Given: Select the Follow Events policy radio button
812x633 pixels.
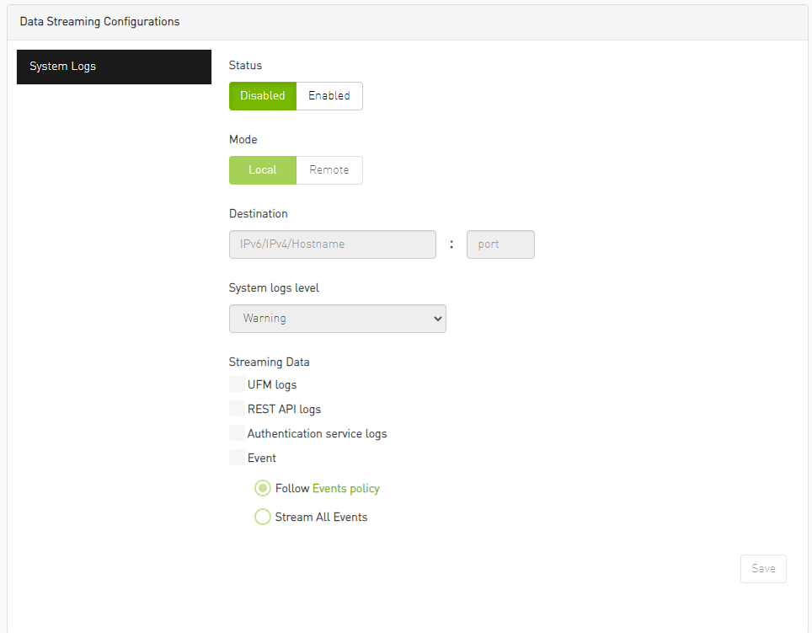Looking at the screenshot, I should point(263,488).
